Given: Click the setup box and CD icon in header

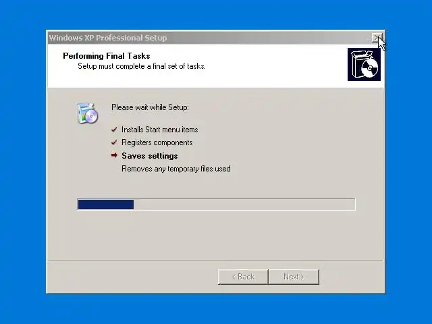Looking at the screenshot, I should tap(364, 65).
